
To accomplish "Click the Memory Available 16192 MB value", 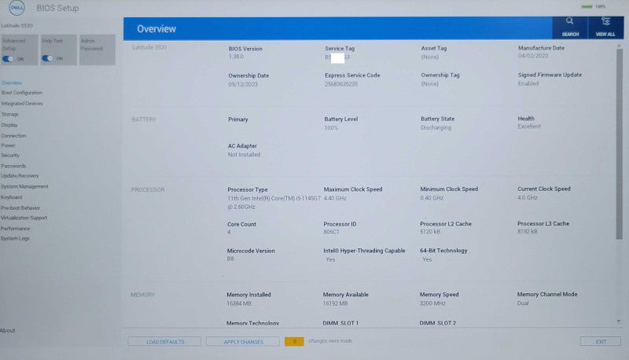I will (336, 303).
